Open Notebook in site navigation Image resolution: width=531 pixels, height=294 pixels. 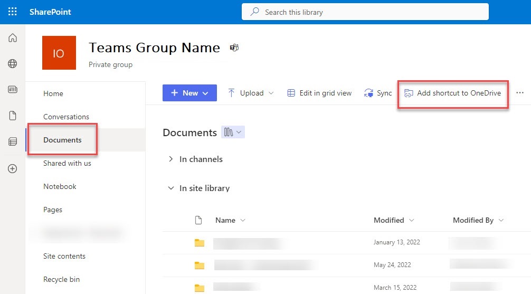click(60, 187)
